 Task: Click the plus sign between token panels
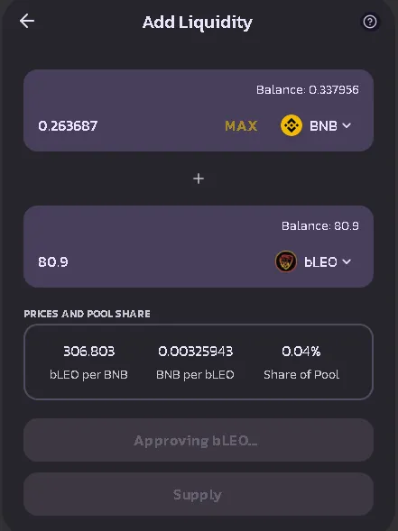(x=199, y=179)
